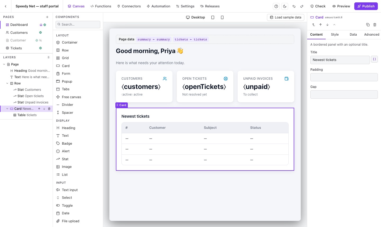
Task: Switch the canvas to tablet view
Action: click(x=213, y=17)
